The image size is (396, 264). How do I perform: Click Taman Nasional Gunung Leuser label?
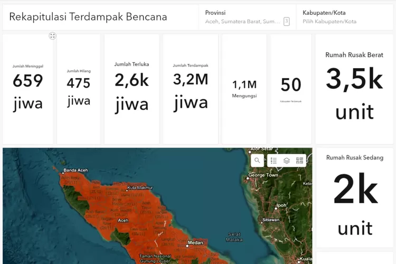tap(155, 258)
